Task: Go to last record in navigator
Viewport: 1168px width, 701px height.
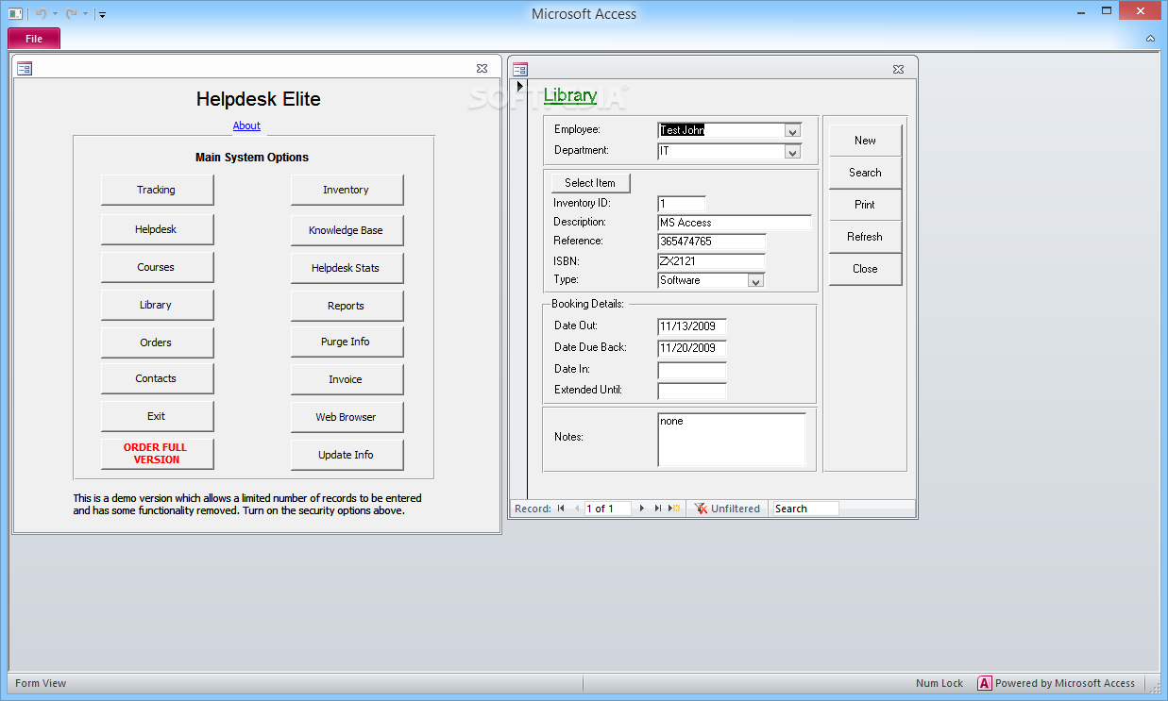Action: (x=658, y=509)
